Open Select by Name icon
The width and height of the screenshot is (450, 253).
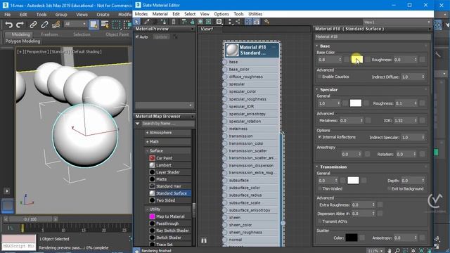pyautogui.click(x=105, y=25)
